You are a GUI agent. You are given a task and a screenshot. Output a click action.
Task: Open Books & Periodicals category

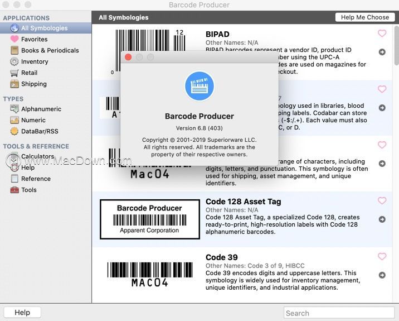click(50, 50)
